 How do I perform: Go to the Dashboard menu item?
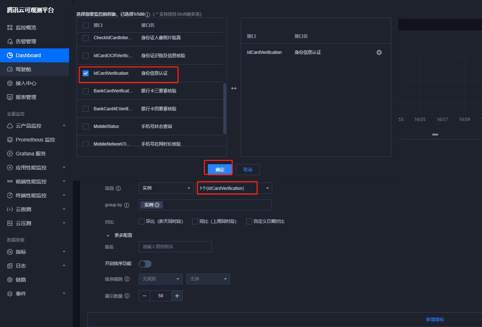[x=34, y=55]
